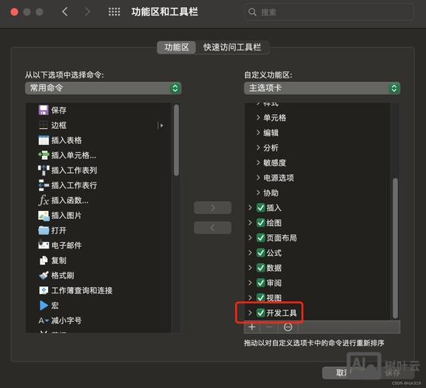Expand the Editing (编辑) group

click(258, 133)
